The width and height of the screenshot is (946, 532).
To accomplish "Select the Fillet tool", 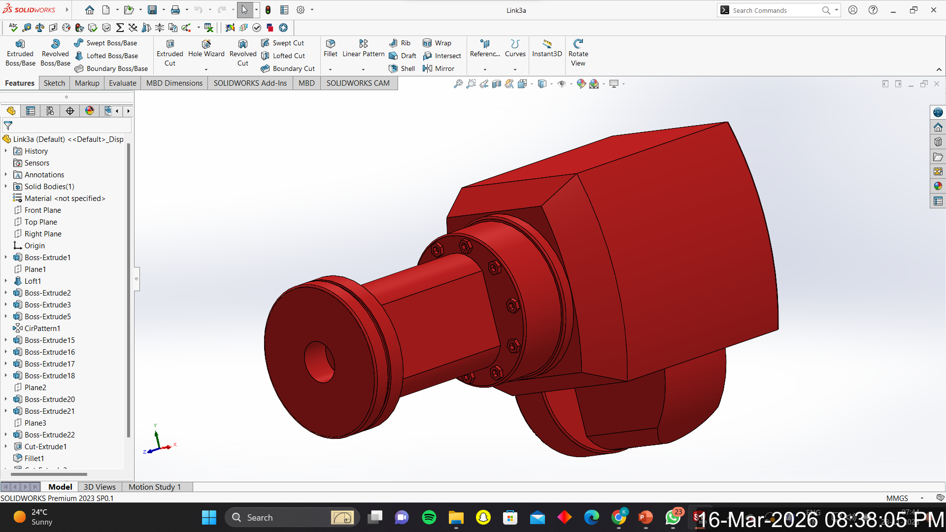I will (330, 48).
